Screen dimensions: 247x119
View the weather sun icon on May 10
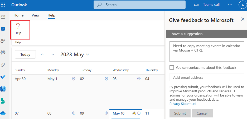click(134, 113)
